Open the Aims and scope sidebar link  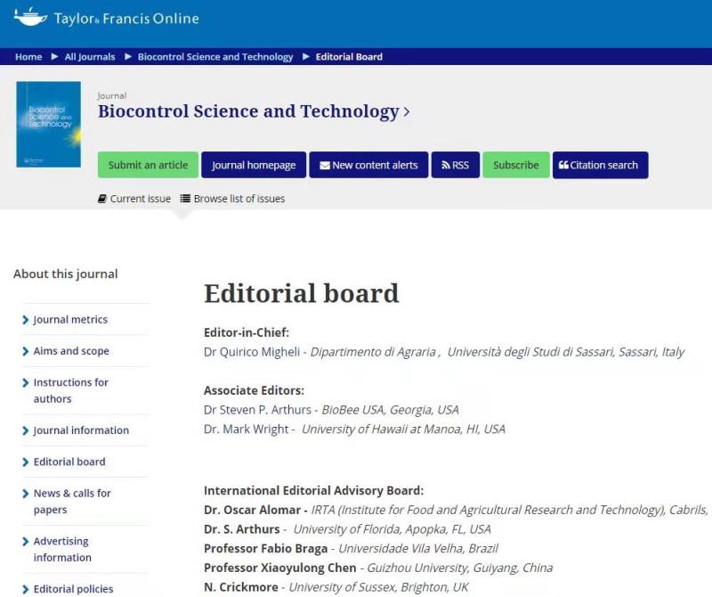tap(71, 351)
